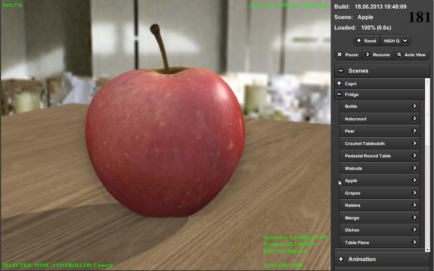
Task: Open the HIGH Q quality dropdown
Action: (x=396, y=41)
